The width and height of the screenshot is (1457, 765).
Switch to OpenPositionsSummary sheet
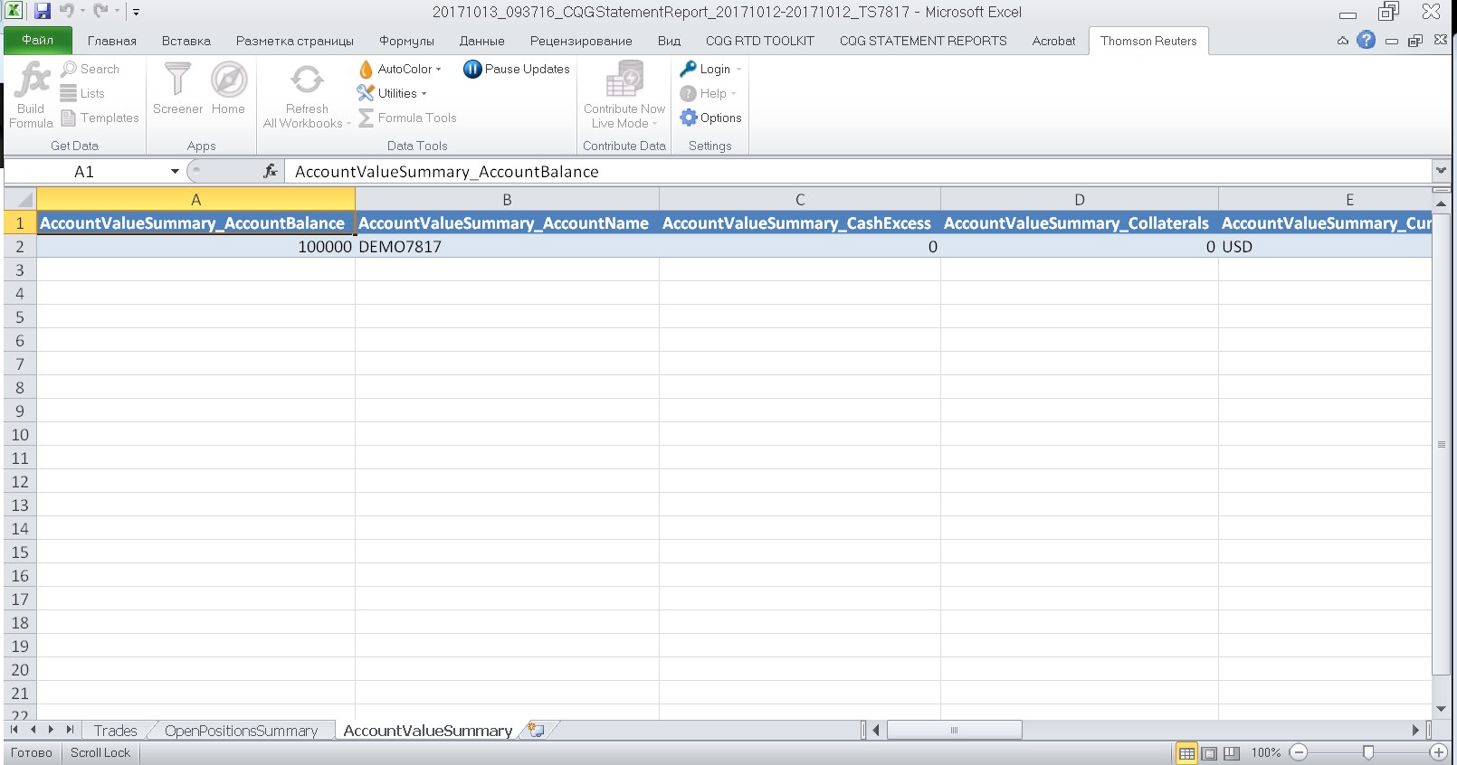point(242,730)
